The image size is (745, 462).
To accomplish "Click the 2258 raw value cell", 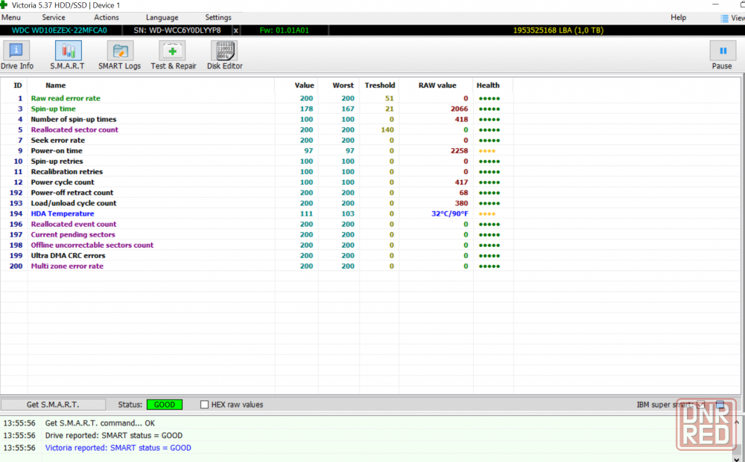I will (x=459, y=150).
